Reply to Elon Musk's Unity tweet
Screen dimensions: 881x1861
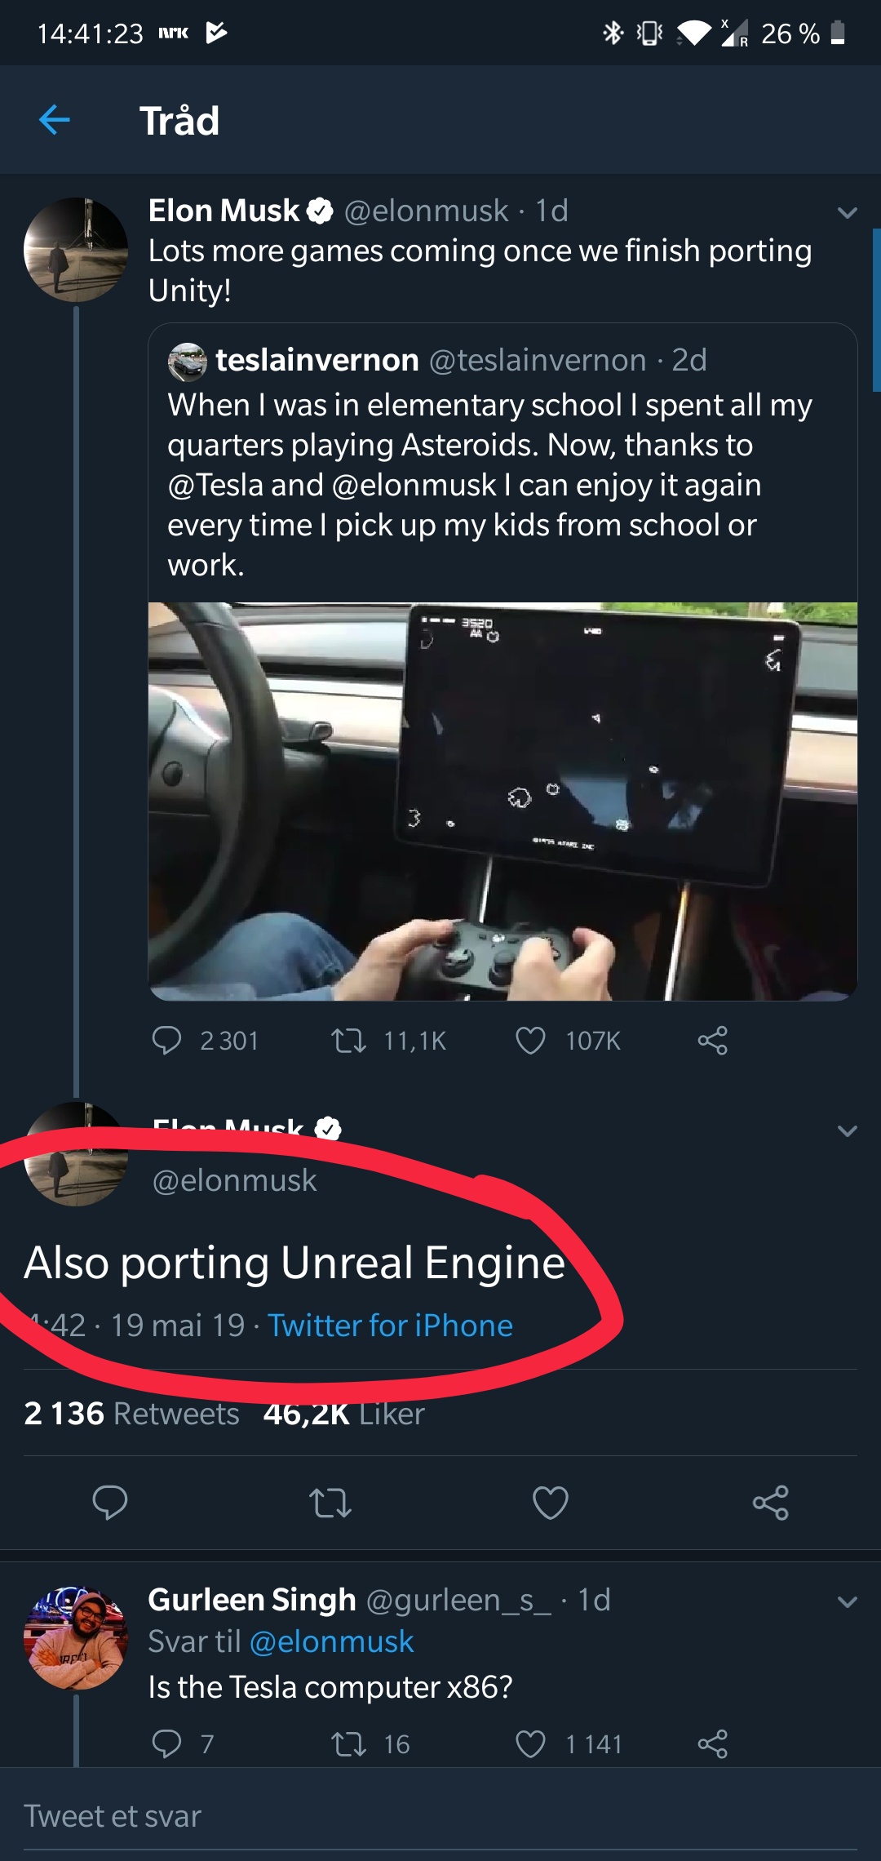click(167, 1041)
